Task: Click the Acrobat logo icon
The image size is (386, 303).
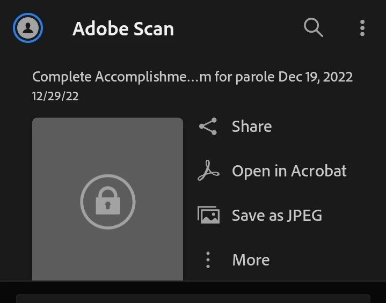Action: point(208,171)
